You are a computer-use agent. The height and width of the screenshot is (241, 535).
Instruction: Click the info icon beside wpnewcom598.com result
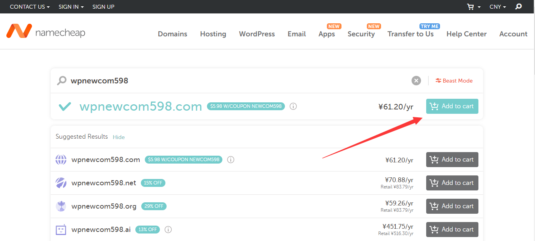293,106
